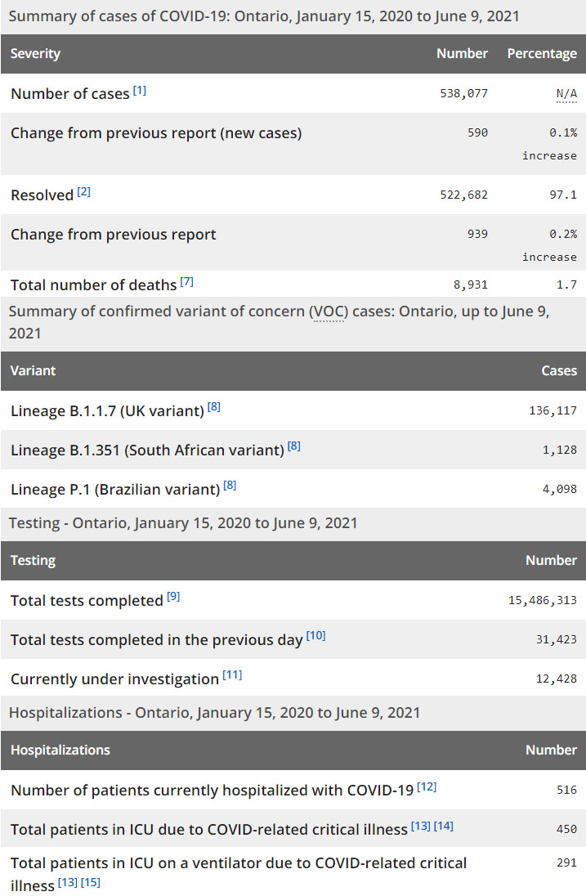Open footnote [8] for Lineage B.1.1.7 UK variant
The height and width of the screenshot is (896, 586).
click(x=214, y=406)
